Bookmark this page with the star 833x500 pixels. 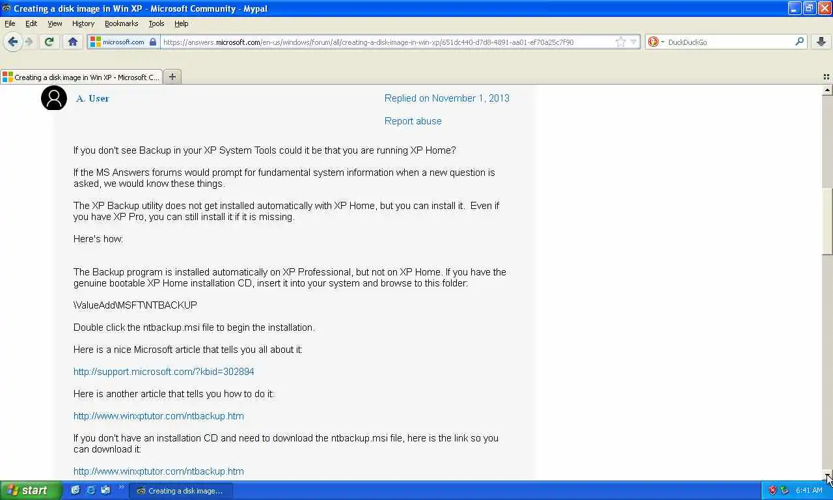point(621,42)
